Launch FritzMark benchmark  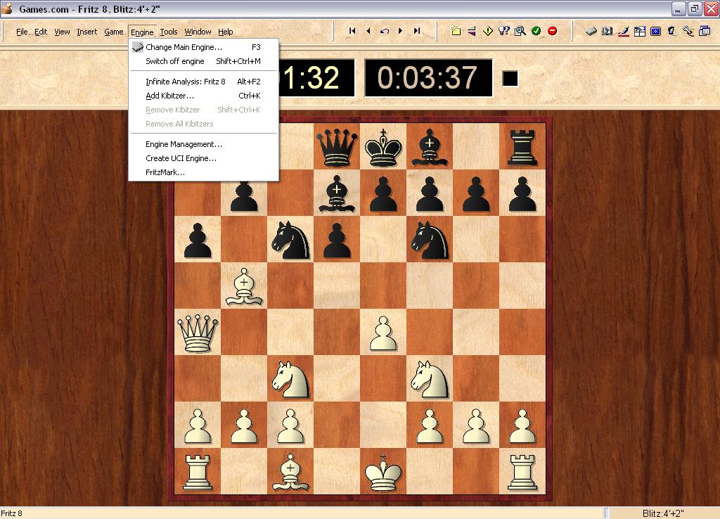pyautogui.click(x=203, y=173)
